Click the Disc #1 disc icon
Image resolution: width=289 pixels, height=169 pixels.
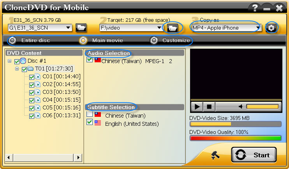click(23, 61)
